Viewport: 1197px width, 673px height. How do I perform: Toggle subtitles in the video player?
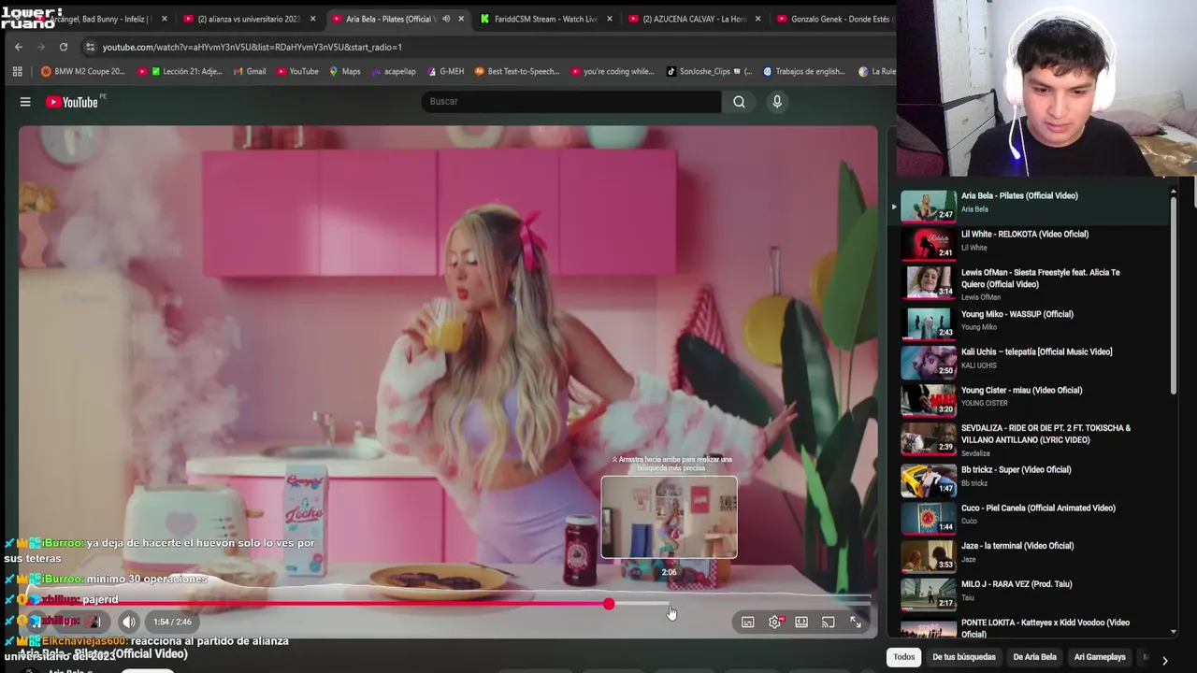tap(748, 622)
